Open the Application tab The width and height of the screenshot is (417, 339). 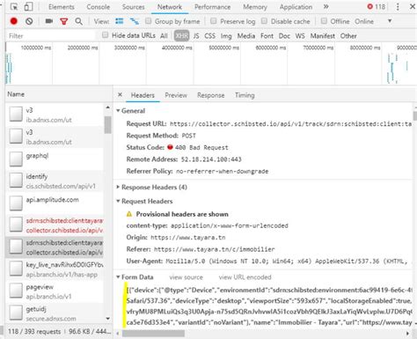[296, 7]
